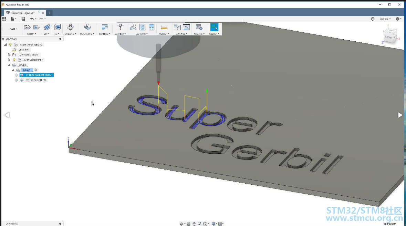Screen dimensions: 406x226
Task: Open the ADD-INS dropdown menu
Action: [x=199, y=34]
